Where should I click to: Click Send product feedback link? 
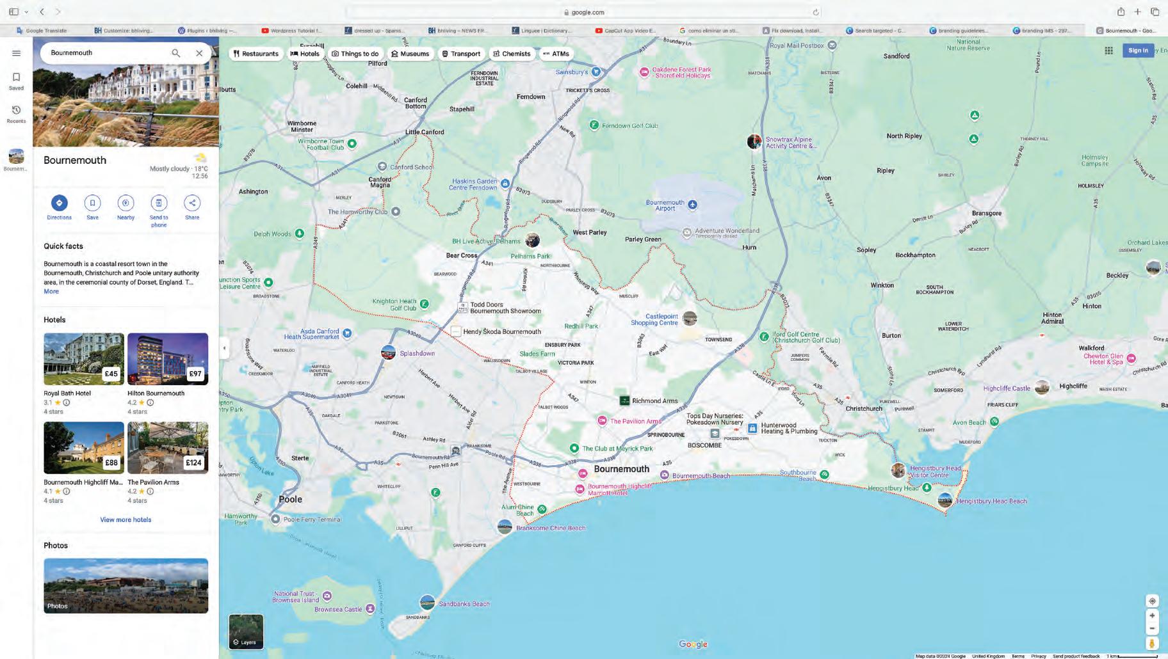pos(1076,656)
